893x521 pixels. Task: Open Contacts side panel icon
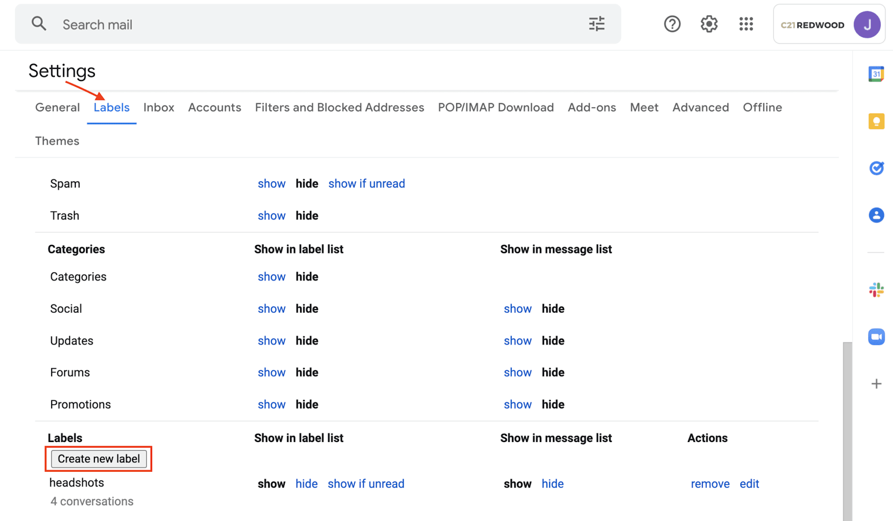coord(876,215)
